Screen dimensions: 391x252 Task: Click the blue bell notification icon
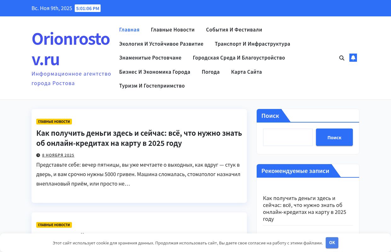353,58
